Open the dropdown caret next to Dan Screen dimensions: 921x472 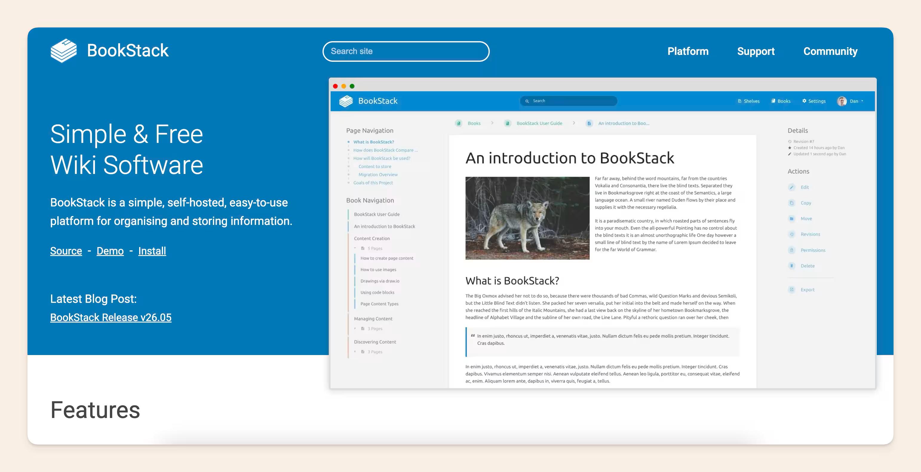862,101
